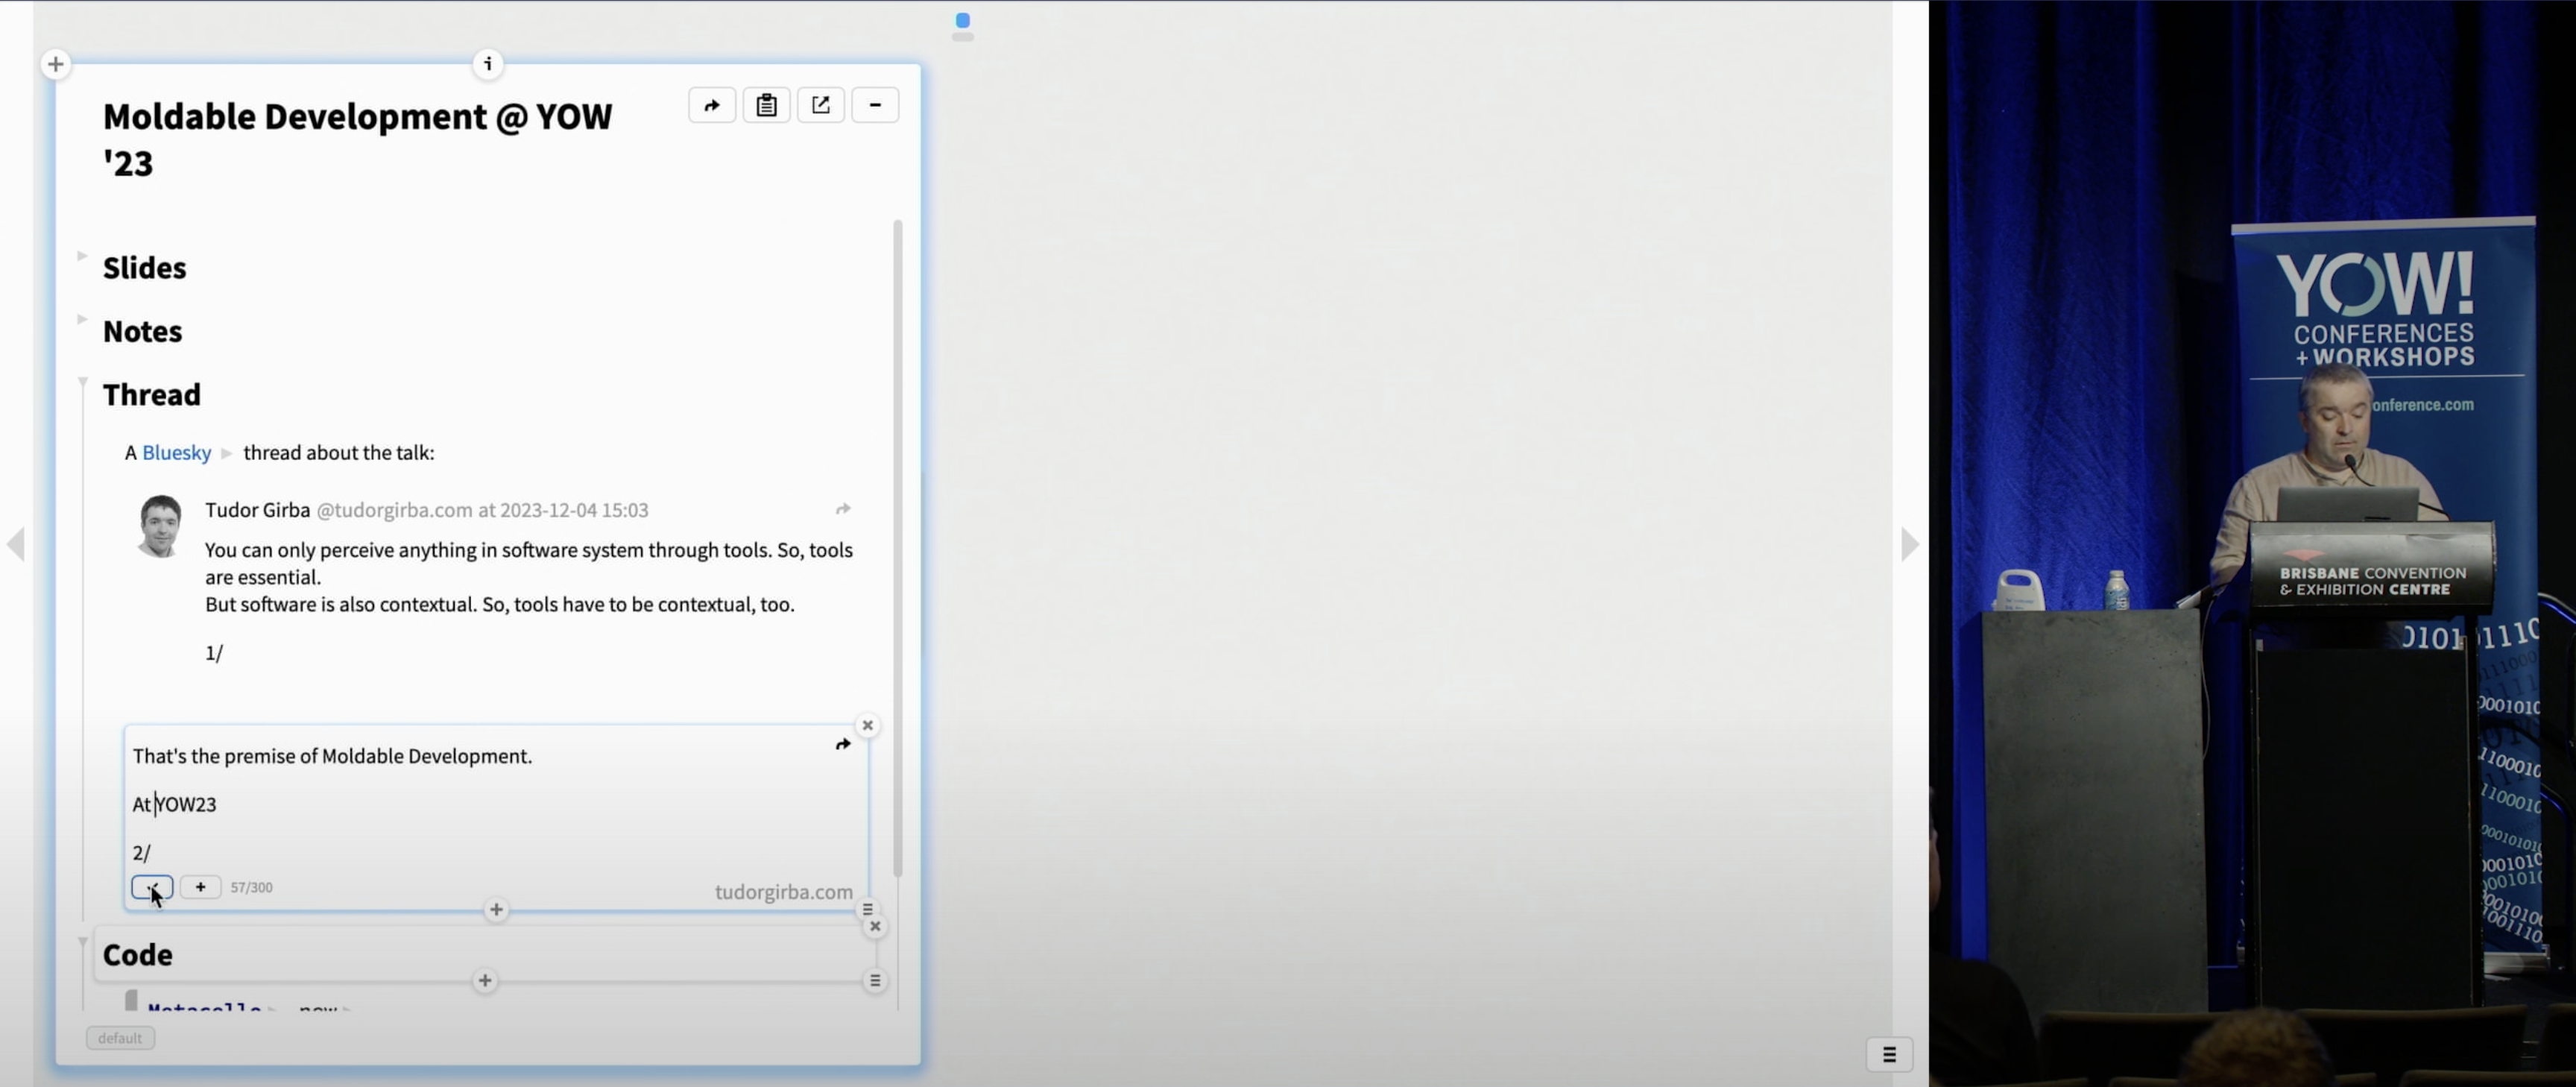Click the 'Tudor Girba' author name

tap(258, 510)
